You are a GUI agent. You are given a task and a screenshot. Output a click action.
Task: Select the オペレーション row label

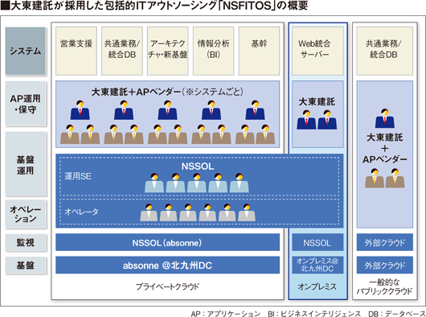pos(25,214)
